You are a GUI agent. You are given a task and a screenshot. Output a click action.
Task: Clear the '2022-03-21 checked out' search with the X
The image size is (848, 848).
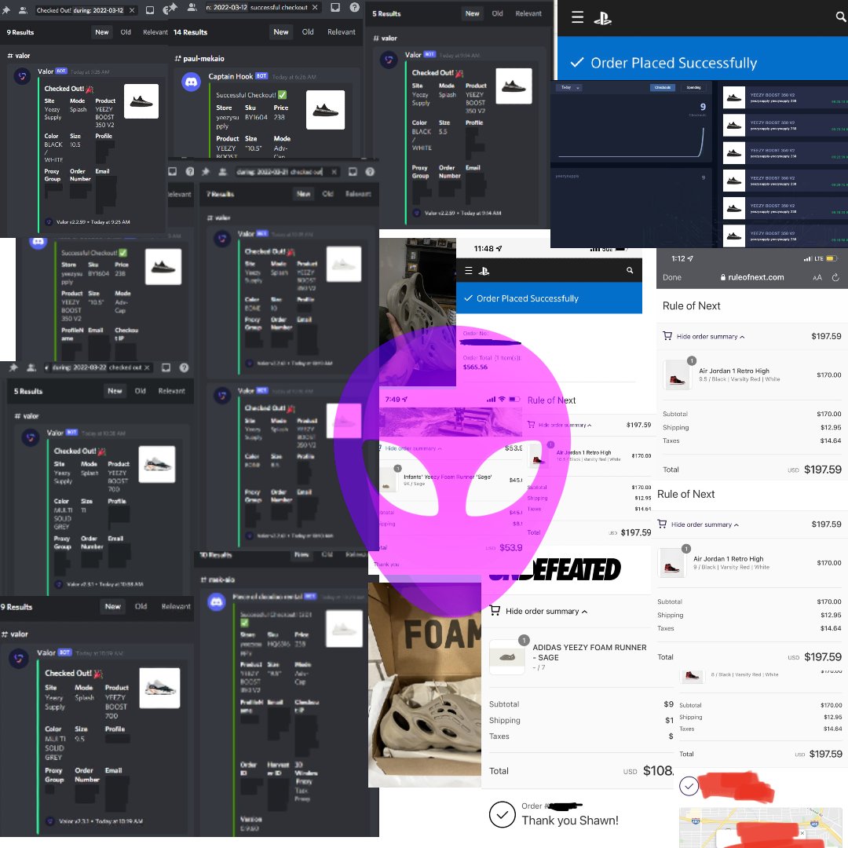point(334,171)
